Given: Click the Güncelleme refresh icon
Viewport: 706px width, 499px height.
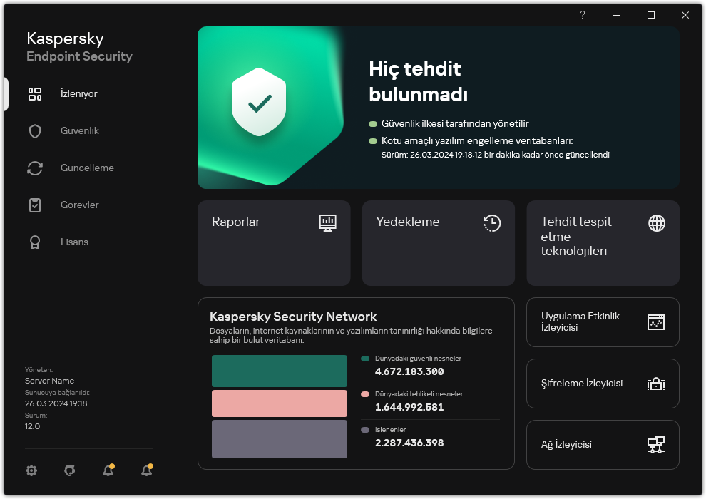Looking at the screenshot, I should click(x=35, y=168).
